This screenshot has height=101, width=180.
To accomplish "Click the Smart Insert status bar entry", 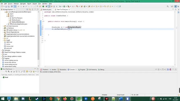I will coord(121,95).
